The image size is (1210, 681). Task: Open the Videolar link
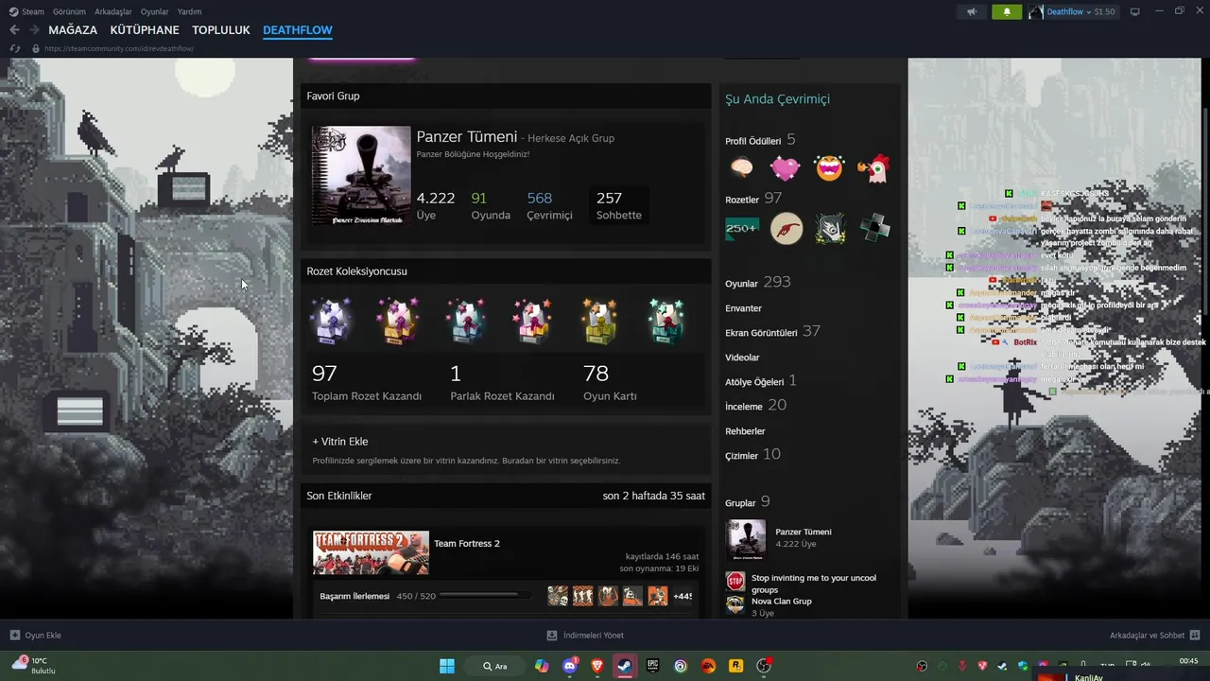click(x=742, y=358)
